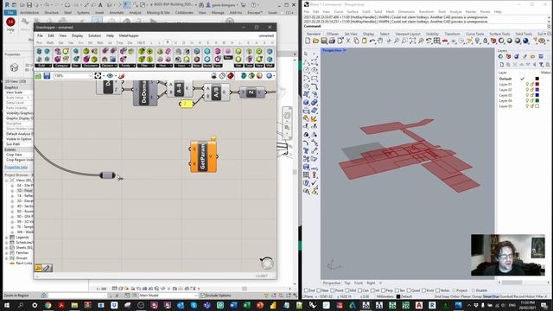553x311 pixels.
Task: Open Perspective viewport title dropdown
Action: (345, 50)
